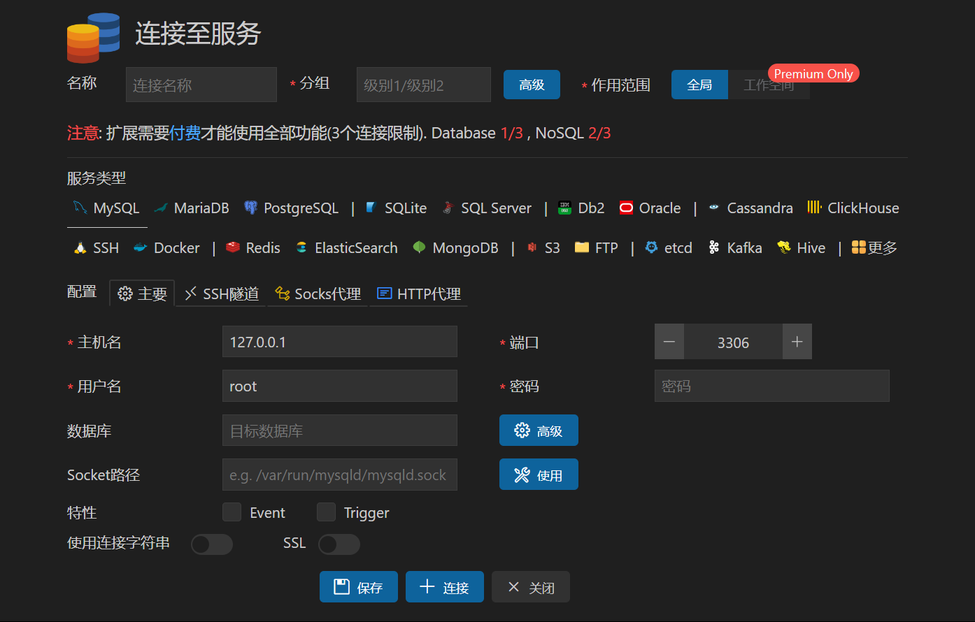Close the dialog with 关闭

click(x=531, y=587)
